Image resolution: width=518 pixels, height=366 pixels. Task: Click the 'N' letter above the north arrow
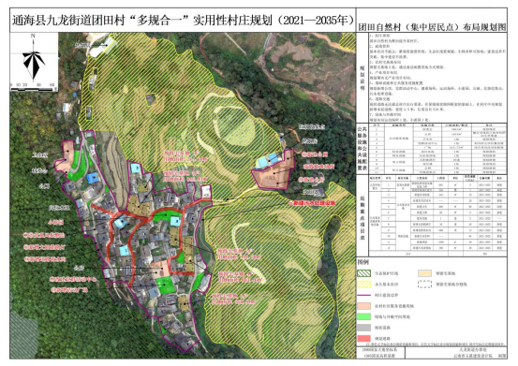33,36
